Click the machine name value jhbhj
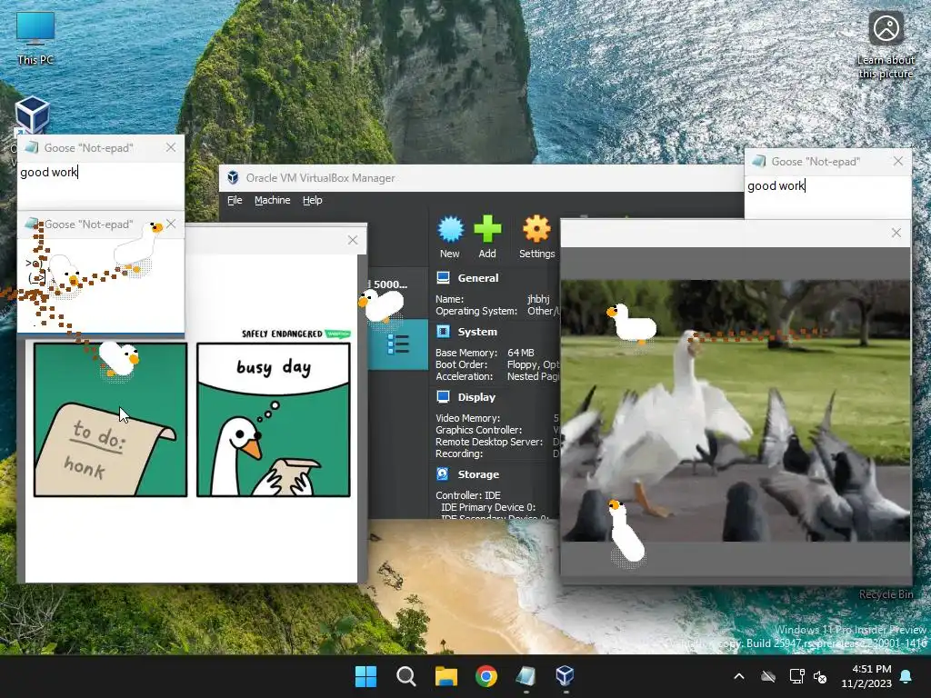 [x=538, y=299]
